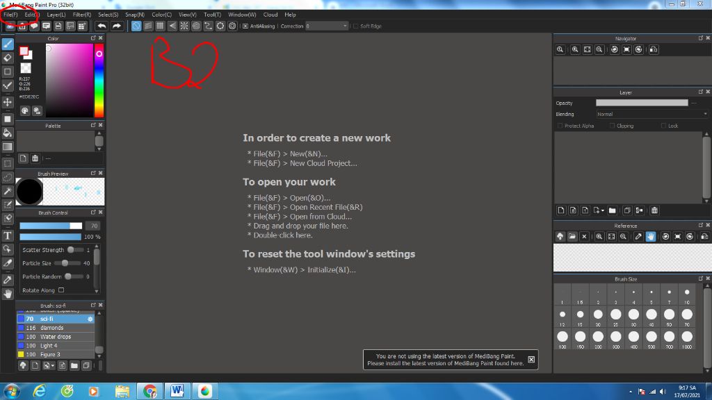The height and width of the screenshot is (400, 712).
Task: Open the Layer menu
Action: [56, 15]
